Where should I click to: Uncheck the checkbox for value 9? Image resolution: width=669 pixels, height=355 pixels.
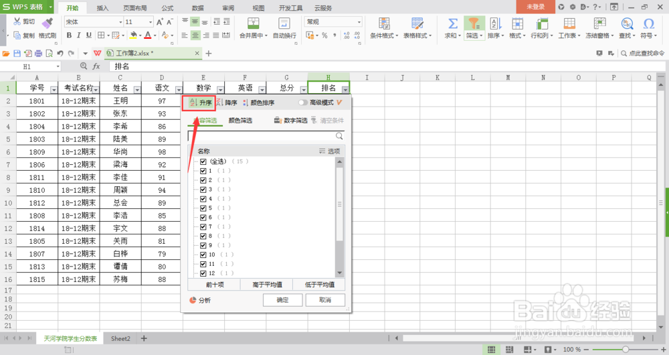[203, 245]
